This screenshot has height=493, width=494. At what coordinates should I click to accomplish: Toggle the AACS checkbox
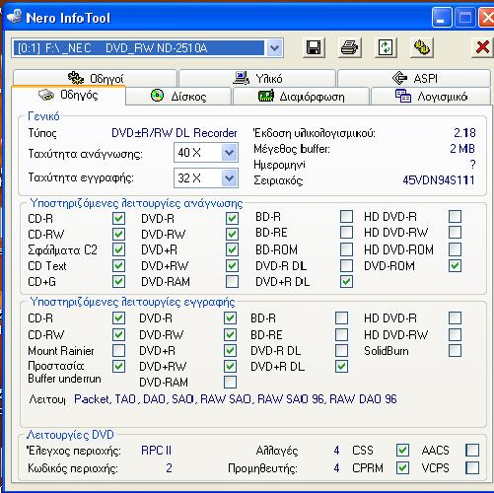click(x=472, y=450)
